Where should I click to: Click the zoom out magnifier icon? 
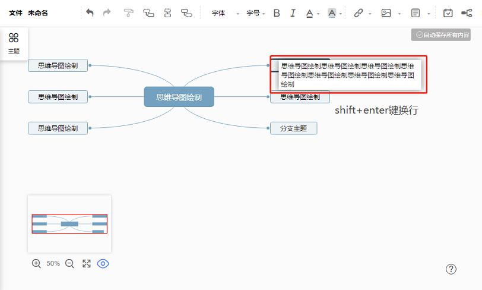pyautogui.click(x=70, y=263)
